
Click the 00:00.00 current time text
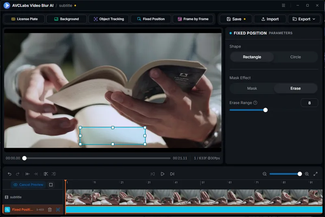click(13, 158)
